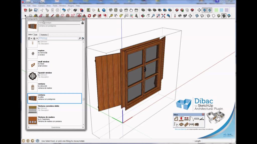
Task: Click the Length measurement input box
Action: click(217, 141)
